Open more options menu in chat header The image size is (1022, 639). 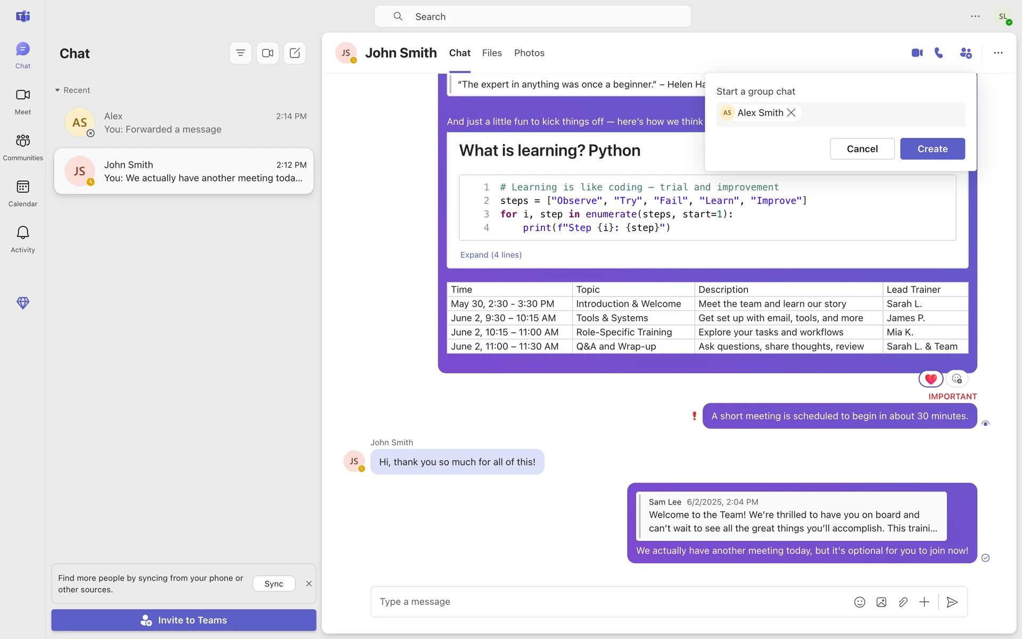coord(998,53)
